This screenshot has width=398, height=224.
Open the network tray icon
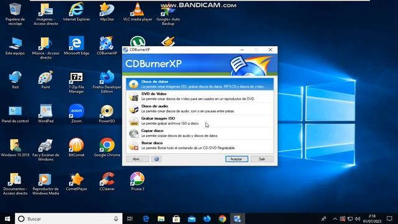click(350, 218)
